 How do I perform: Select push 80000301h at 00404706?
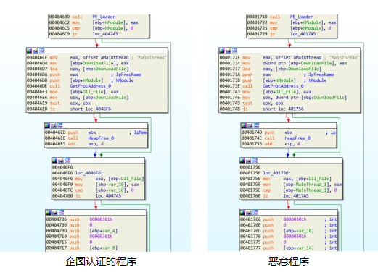79,219
